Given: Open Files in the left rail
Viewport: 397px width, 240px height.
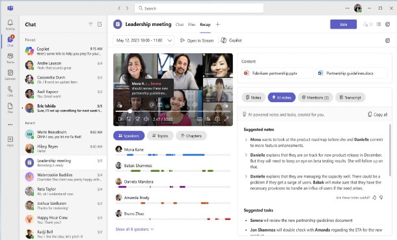Looking at the screenshot, I should click(10, 108).
